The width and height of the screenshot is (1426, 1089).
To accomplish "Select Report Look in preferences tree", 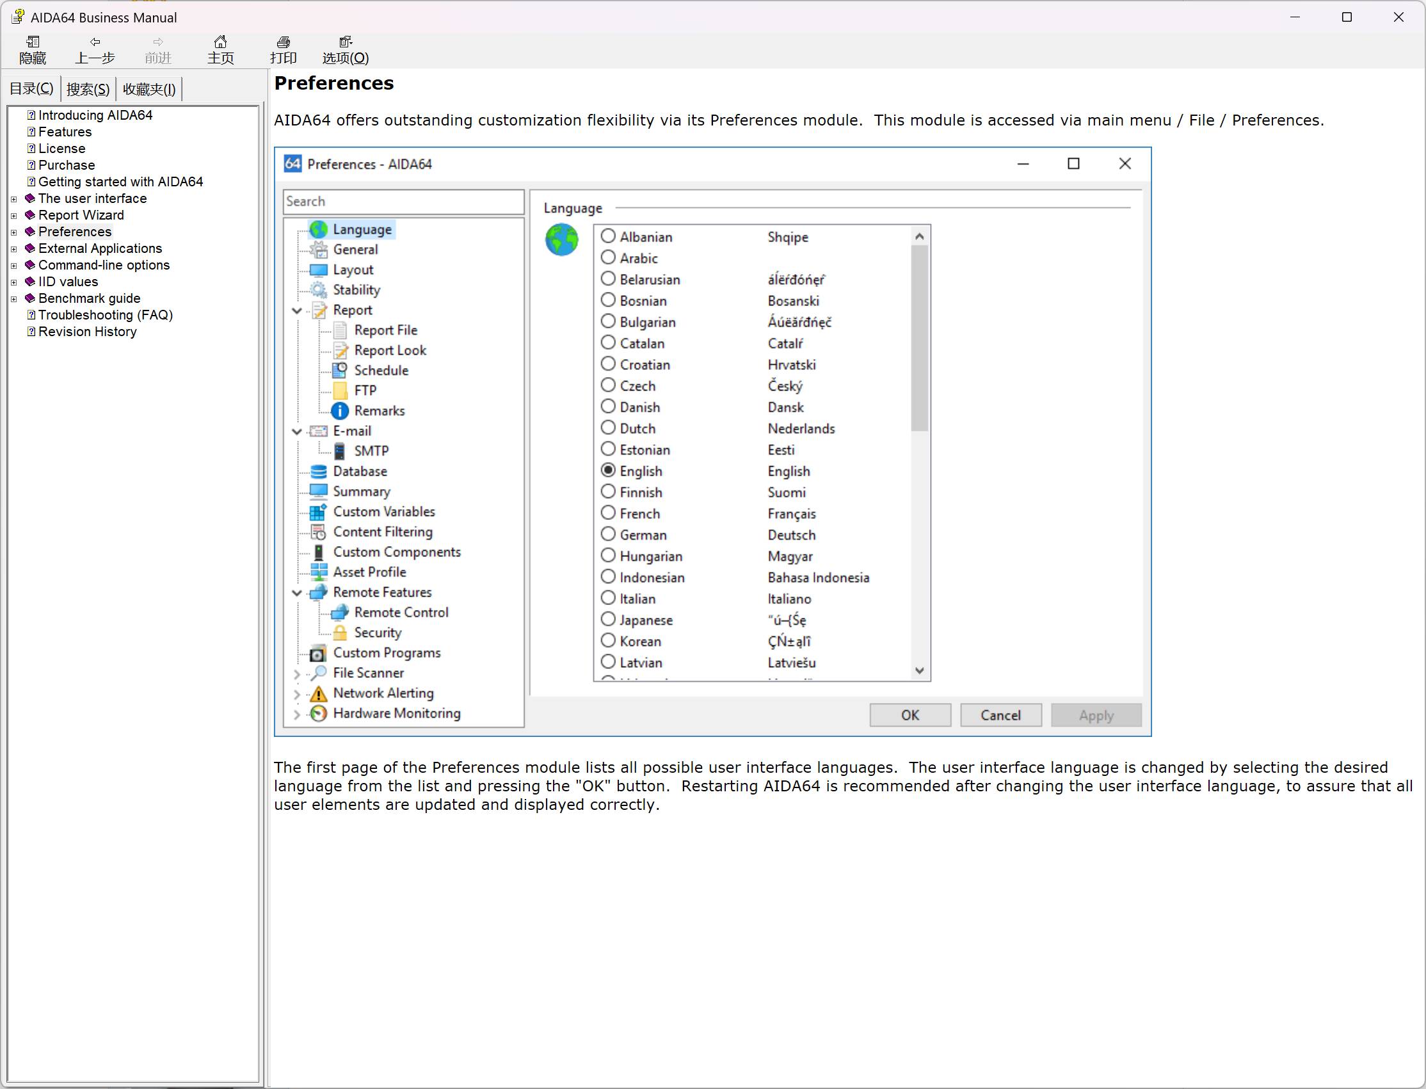I will [390, 350].
